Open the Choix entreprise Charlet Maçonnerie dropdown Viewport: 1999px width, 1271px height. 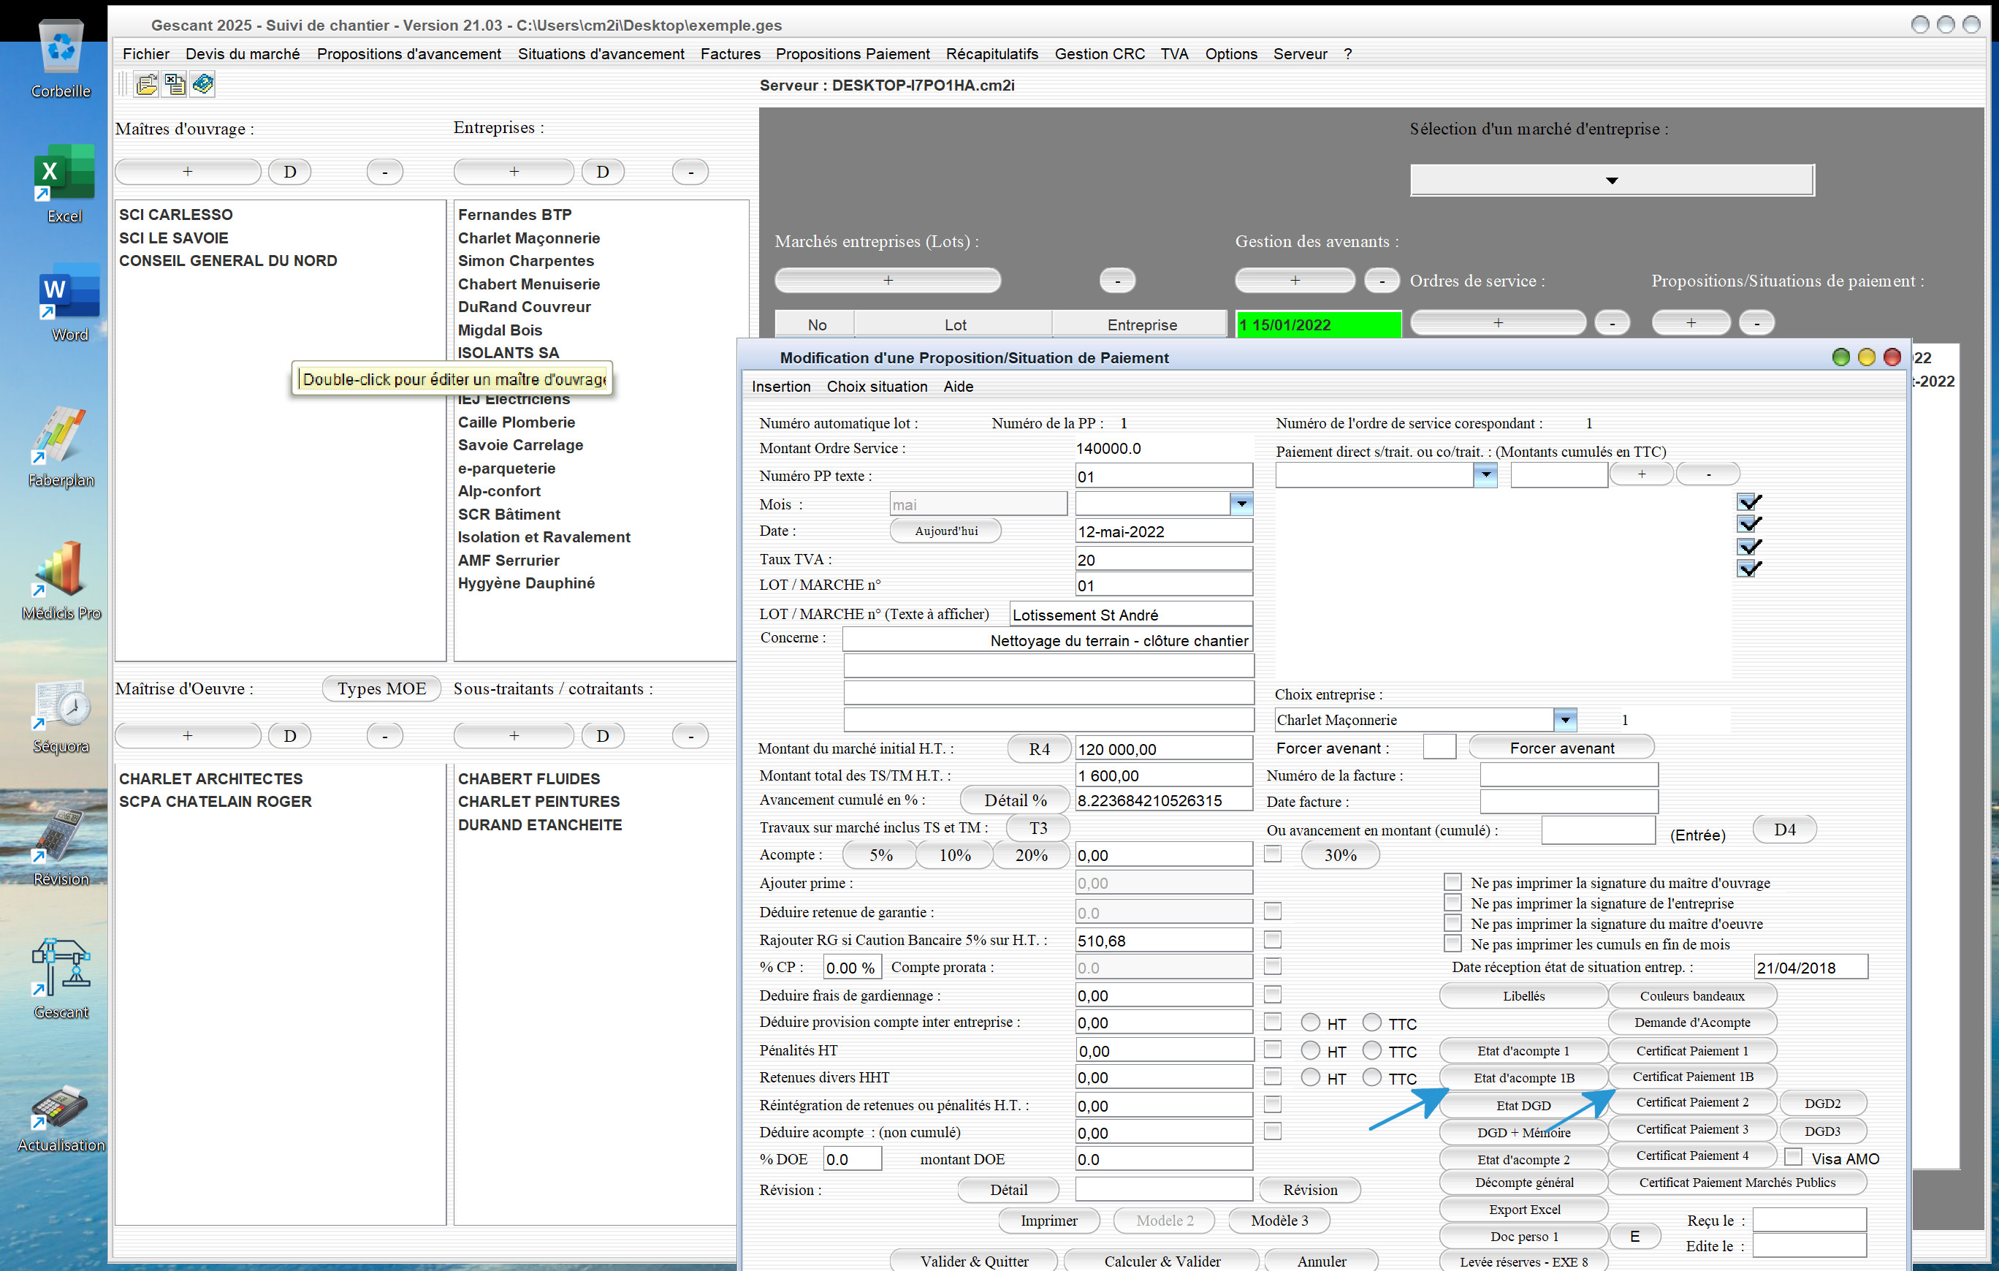1564,720
